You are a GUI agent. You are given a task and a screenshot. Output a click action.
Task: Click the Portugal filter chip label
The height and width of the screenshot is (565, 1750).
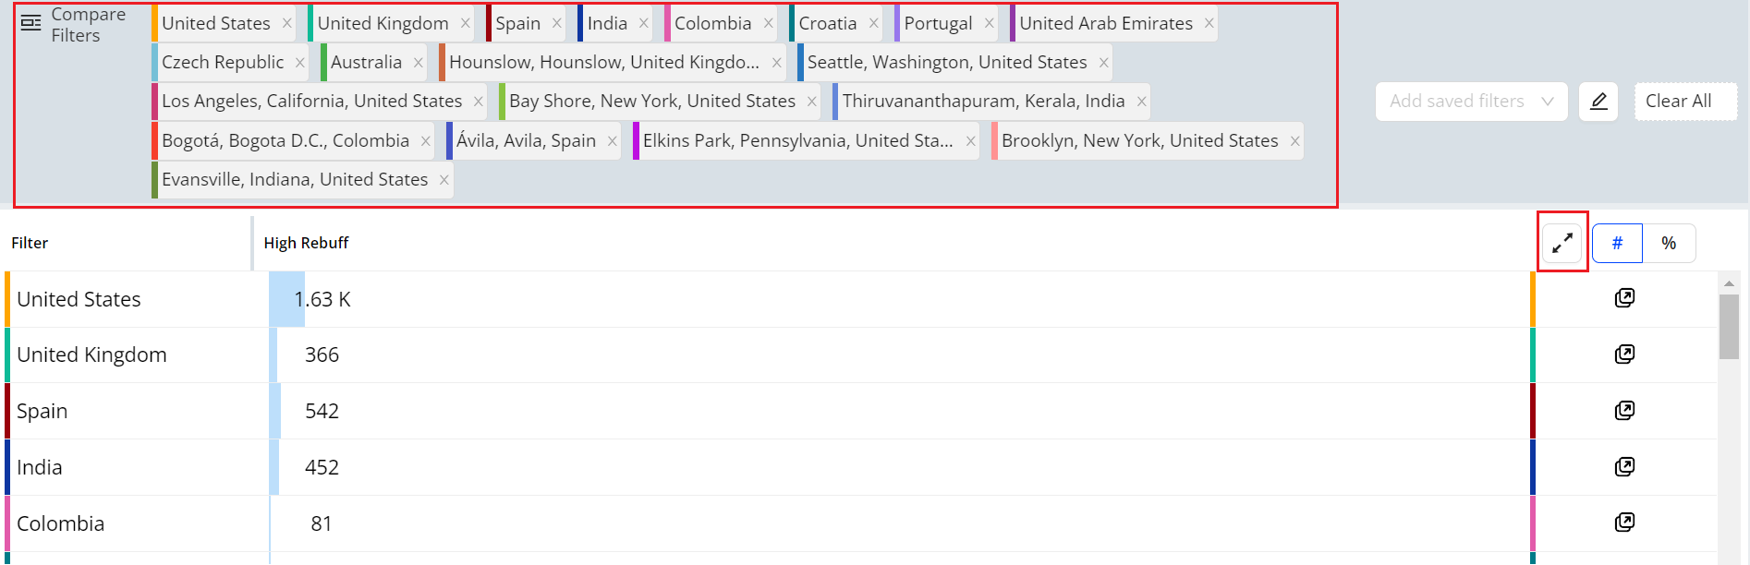938,24
